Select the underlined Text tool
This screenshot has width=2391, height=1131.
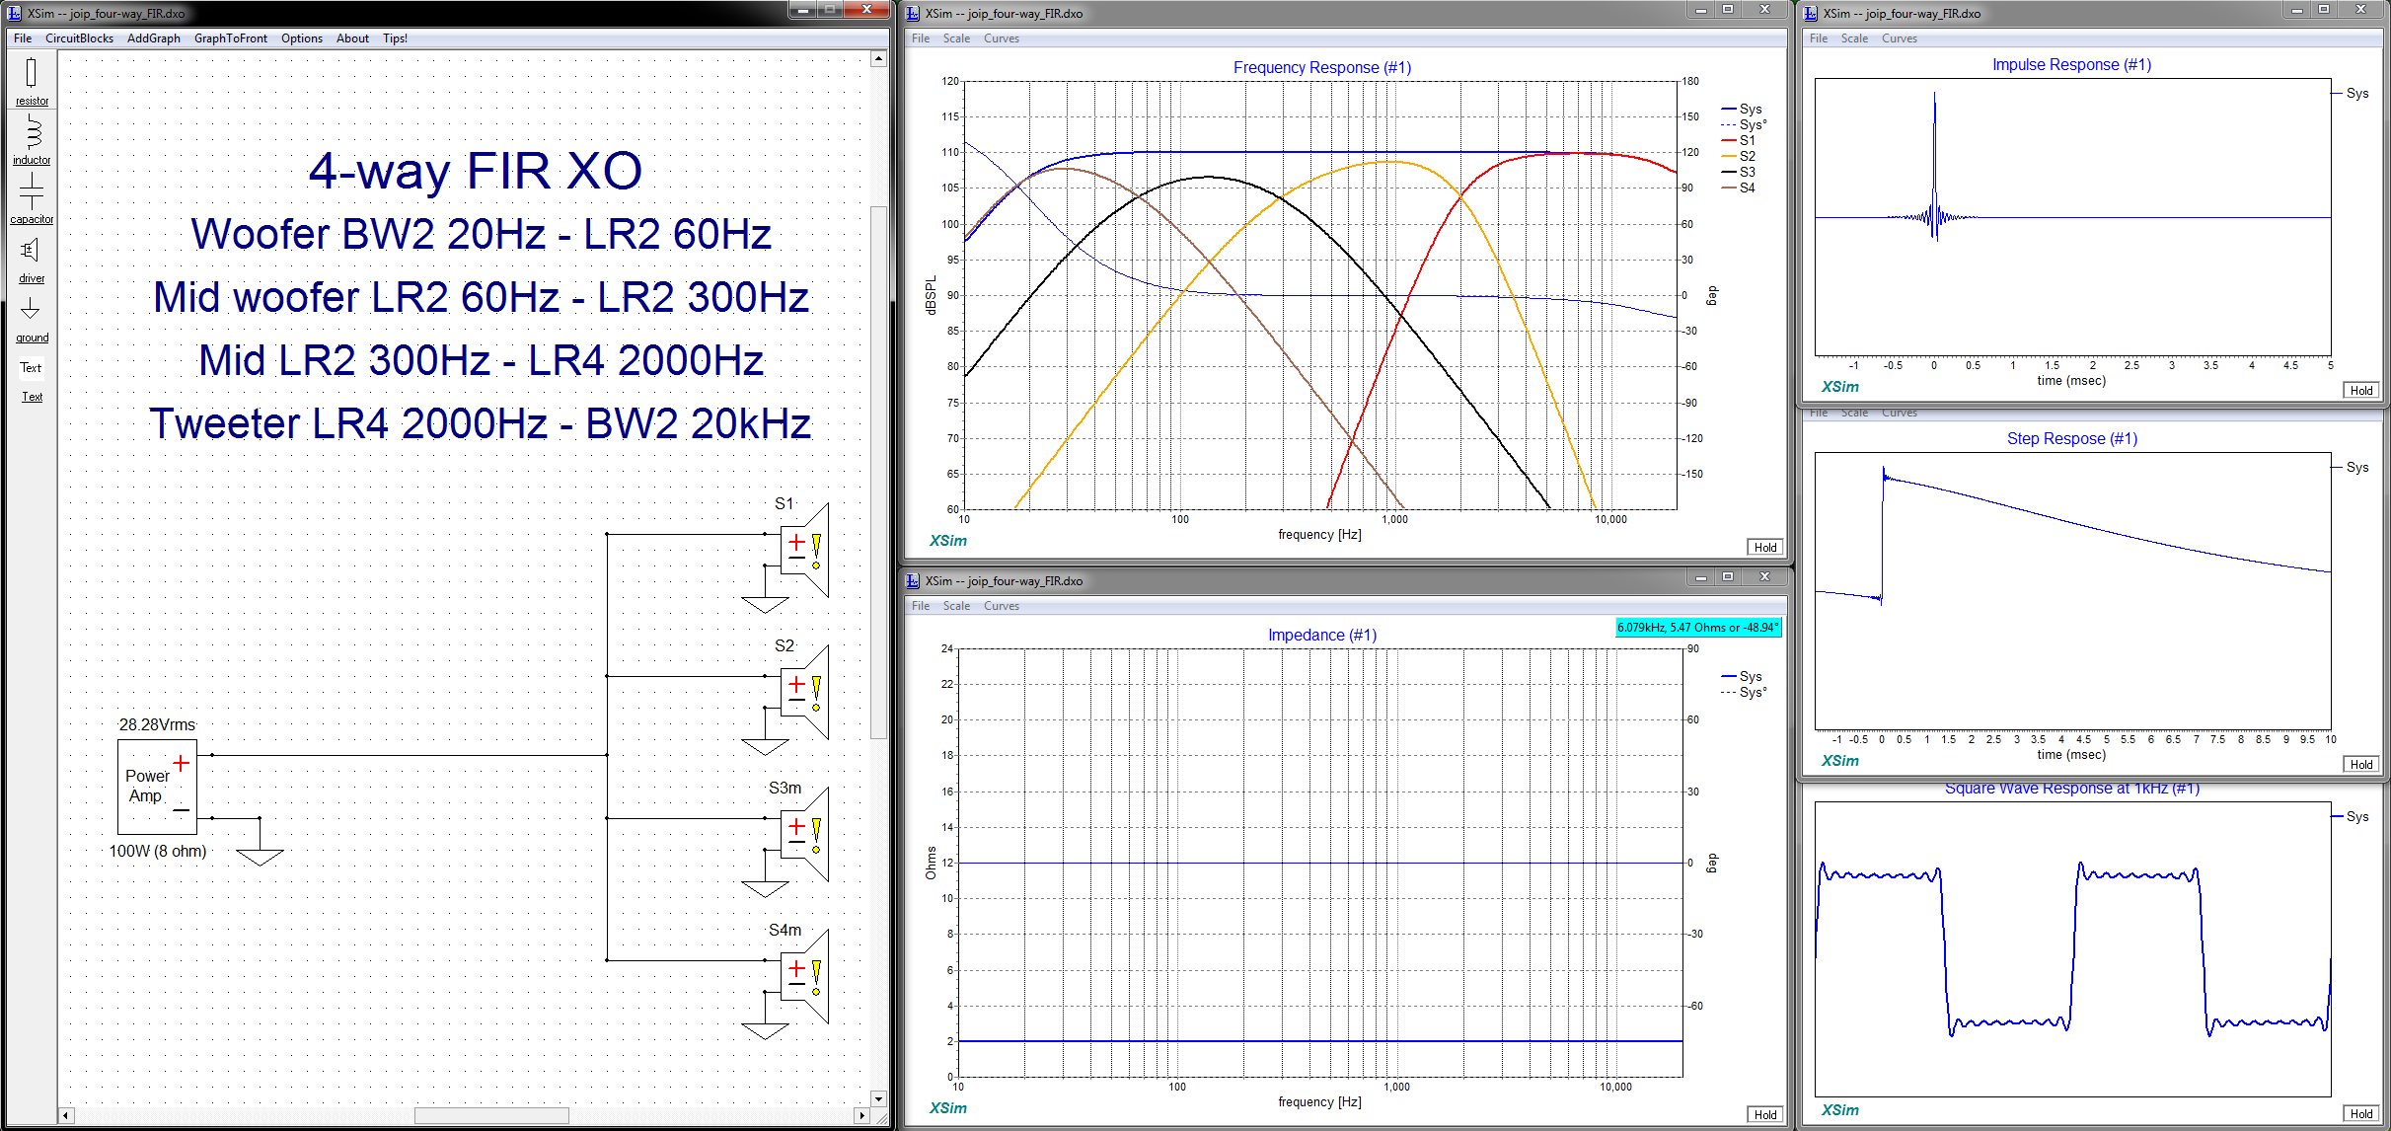[x=33, y=397]
